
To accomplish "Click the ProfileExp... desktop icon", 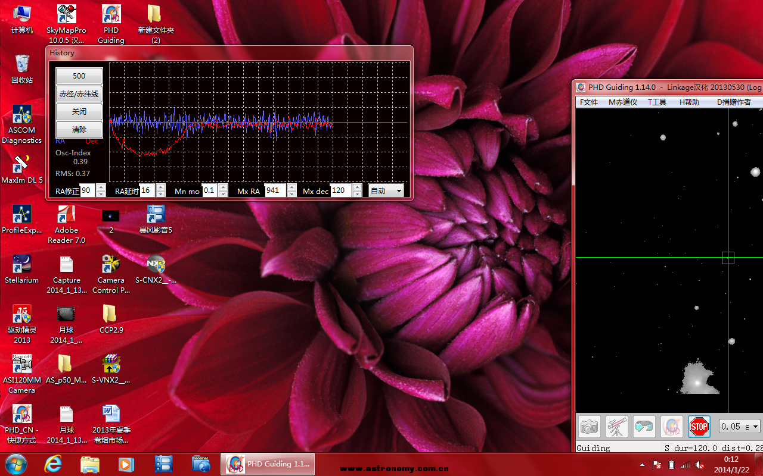I will point(22,219).
